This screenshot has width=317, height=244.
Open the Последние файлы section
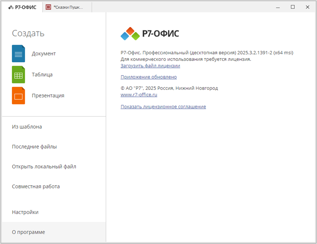click(x=54, y=147)
